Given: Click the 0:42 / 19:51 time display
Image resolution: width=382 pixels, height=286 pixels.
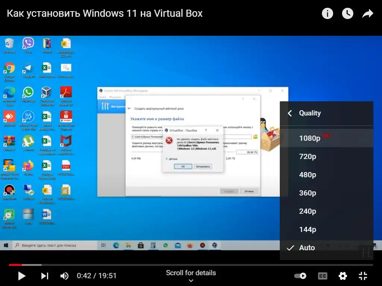Looking at the screenshot, I should (x=97, y=276).
